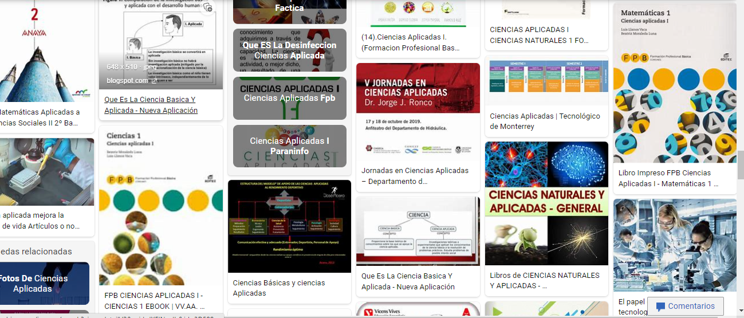
Task: Open 'Ciencias Aplicadas | Tecnológico de Monterrey' link
Action: point(545,121)
